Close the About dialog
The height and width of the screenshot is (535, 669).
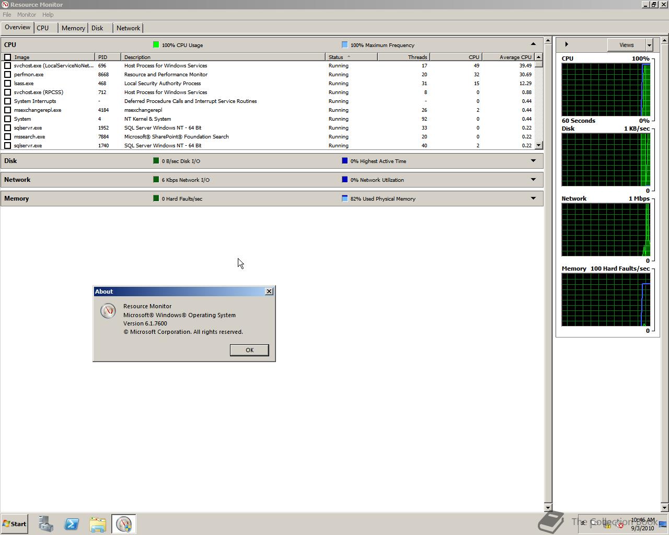coord(269,292)
